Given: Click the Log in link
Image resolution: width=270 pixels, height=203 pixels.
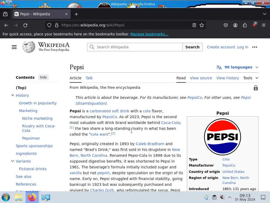Looking at the screenshot, I should 243,47.
